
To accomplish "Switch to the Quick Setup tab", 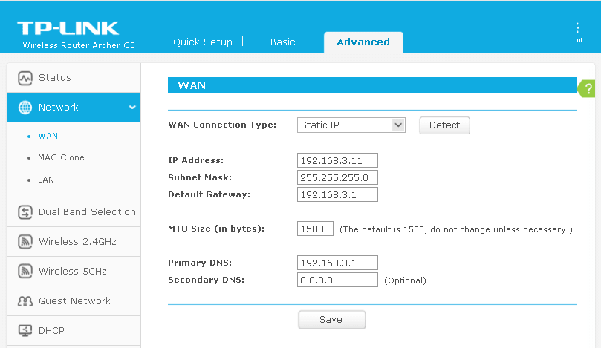I will (x=202, y=42).
